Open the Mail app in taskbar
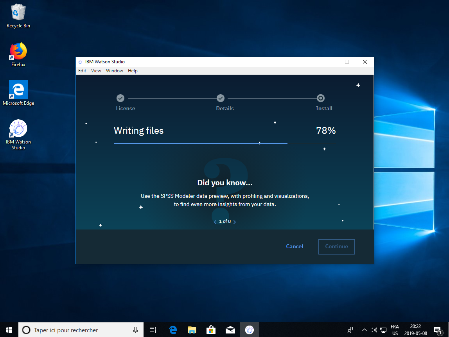The image size is (449, 337). (230, 330)
